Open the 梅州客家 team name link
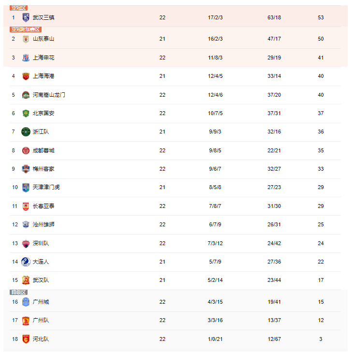This screenshot has width=352, height=353. point(44,169)
